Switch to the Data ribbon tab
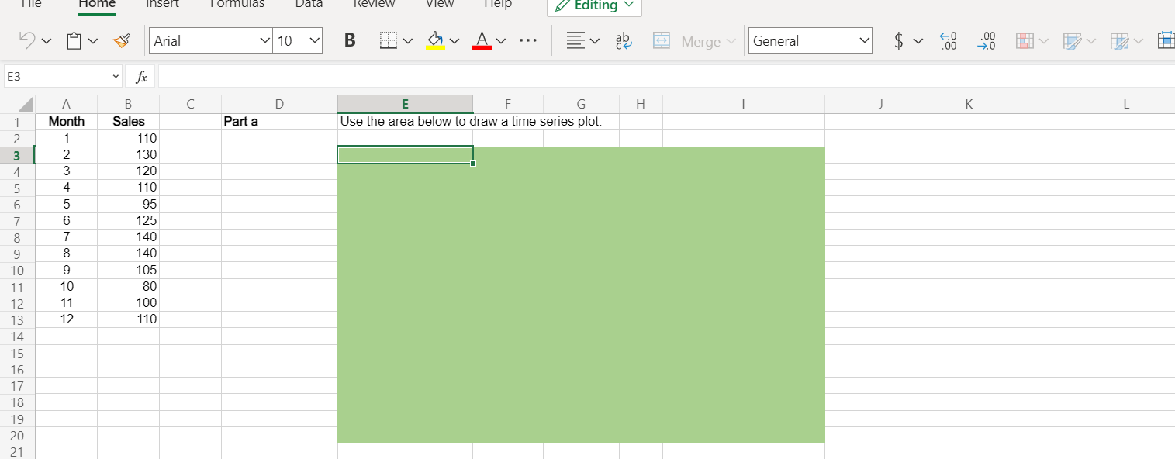This screenshot has width=1175, height=459. point(308,5)
